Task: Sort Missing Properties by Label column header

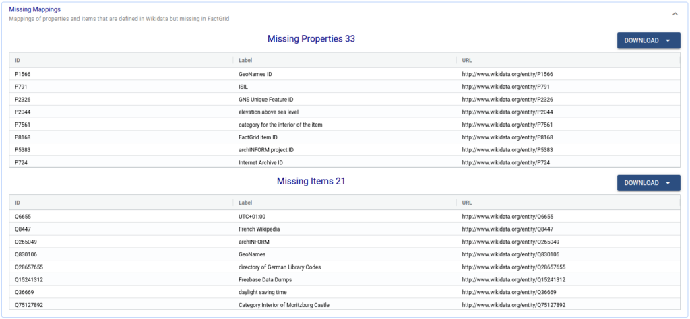Action: click(245, 60)
